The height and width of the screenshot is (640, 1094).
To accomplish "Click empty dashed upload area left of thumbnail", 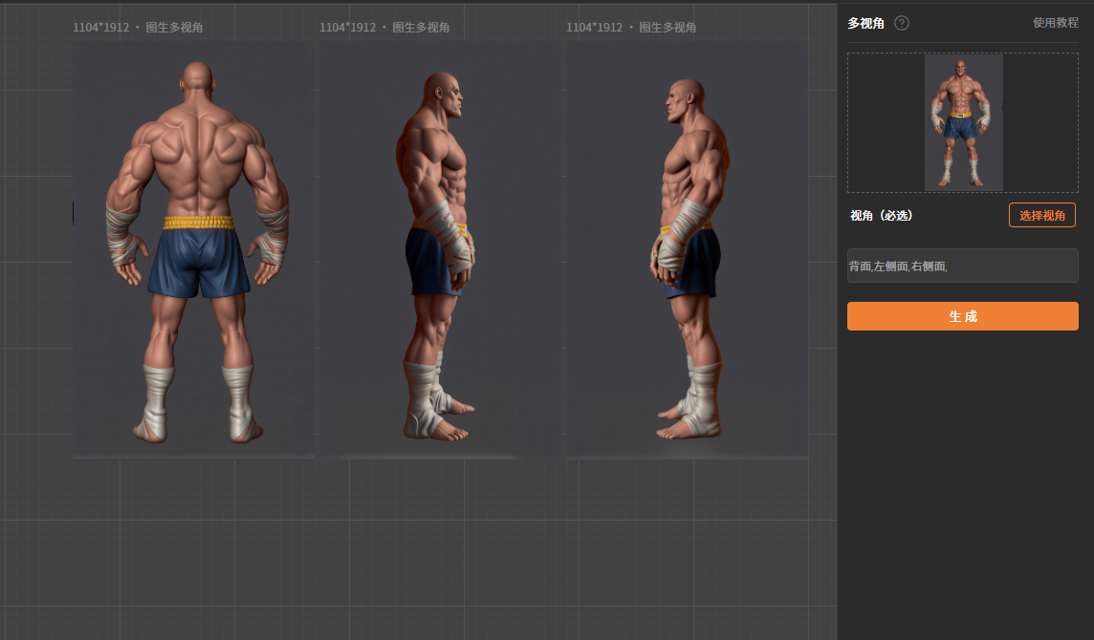I will pyautogui.click(x=886, y=122).
